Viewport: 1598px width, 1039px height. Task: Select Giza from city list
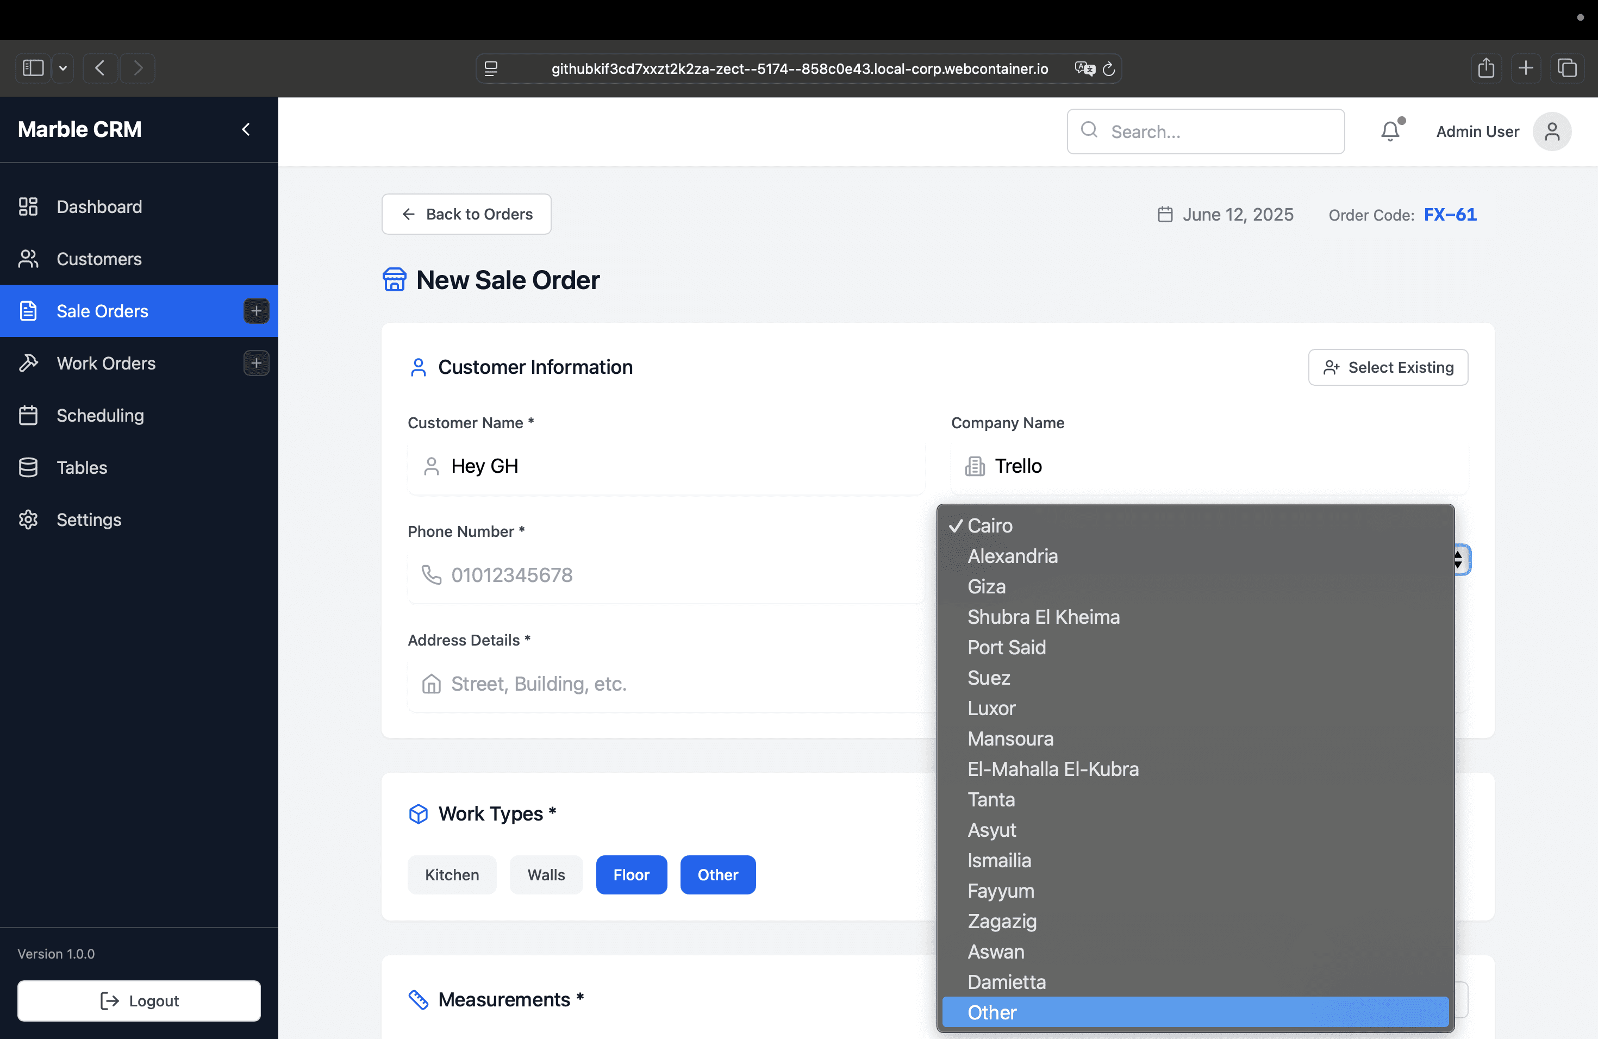click(x=1195, y=587)
